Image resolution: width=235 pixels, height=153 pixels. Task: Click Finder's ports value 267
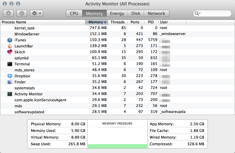(x=139, y=82)
